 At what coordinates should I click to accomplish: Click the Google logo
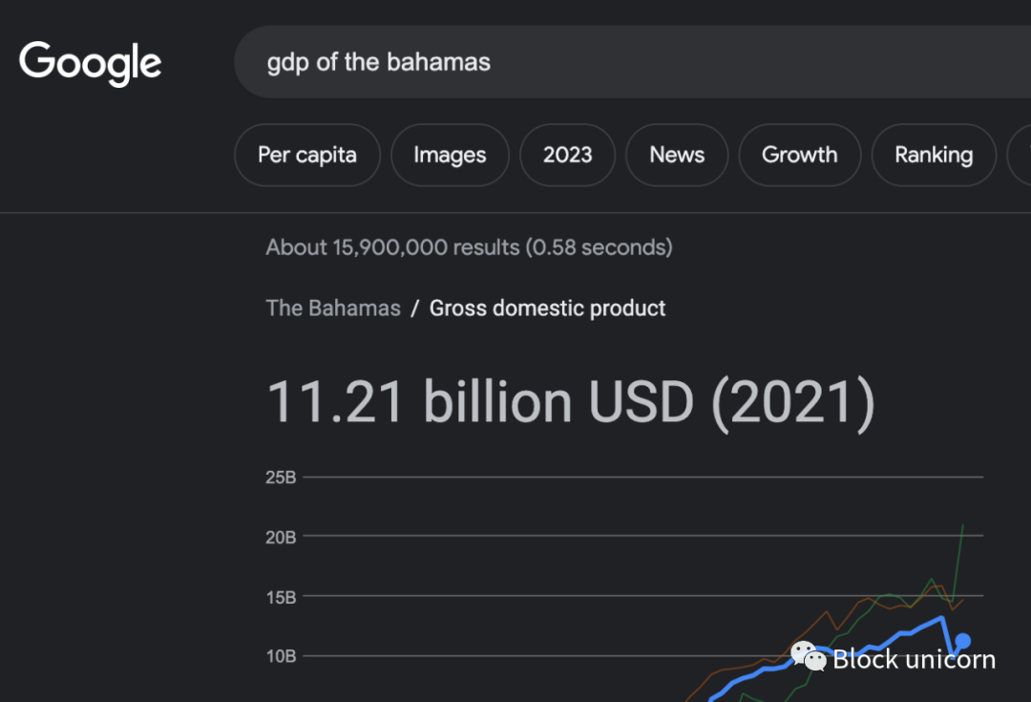click(90, 63)
